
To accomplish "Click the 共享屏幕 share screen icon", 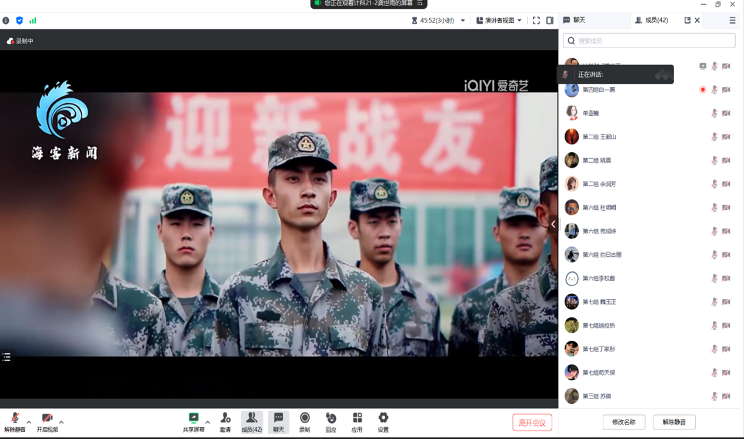I will point(193,418).
